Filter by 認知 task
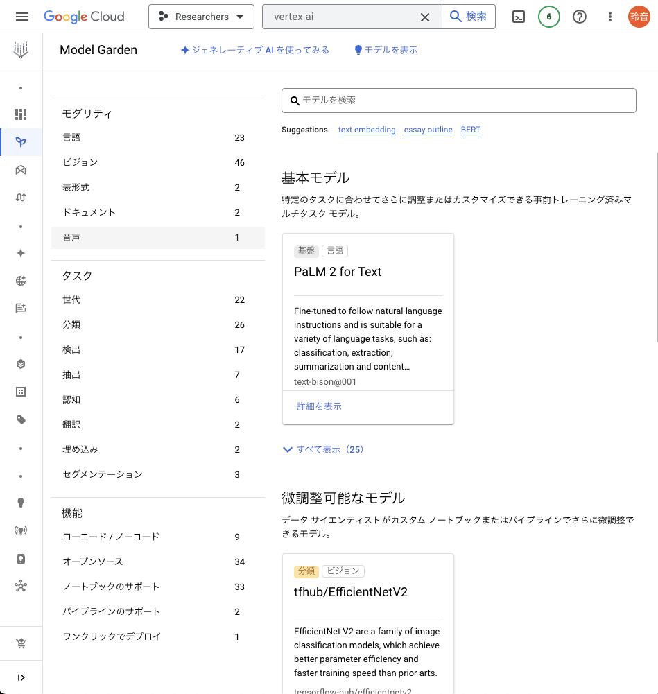Screen dimensions: 658x694 [158, 399]
